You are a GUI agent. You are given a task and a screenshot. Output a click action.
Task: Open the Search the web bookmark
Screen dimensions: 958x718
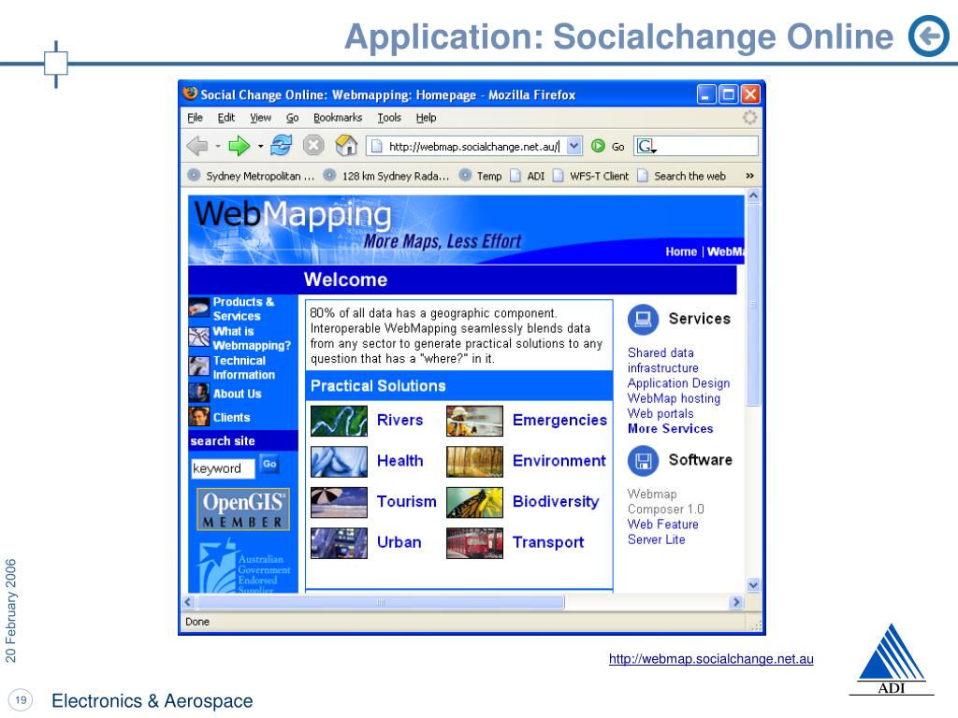[681, 176]
